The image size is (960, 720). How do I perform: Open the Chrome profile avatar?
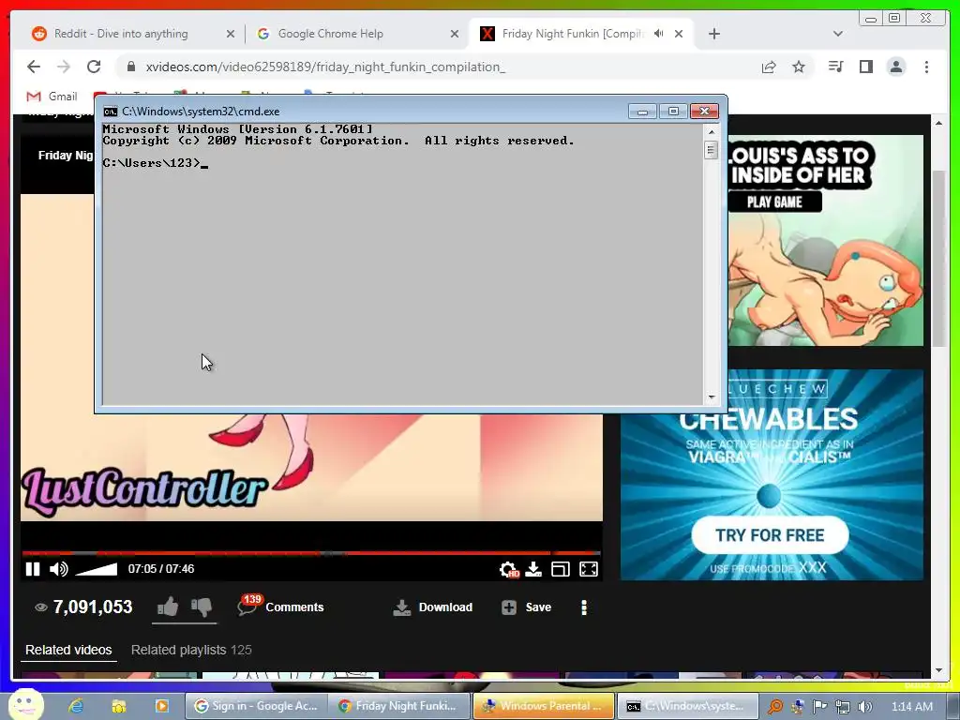pyautogui.click(x=896, y=67)
